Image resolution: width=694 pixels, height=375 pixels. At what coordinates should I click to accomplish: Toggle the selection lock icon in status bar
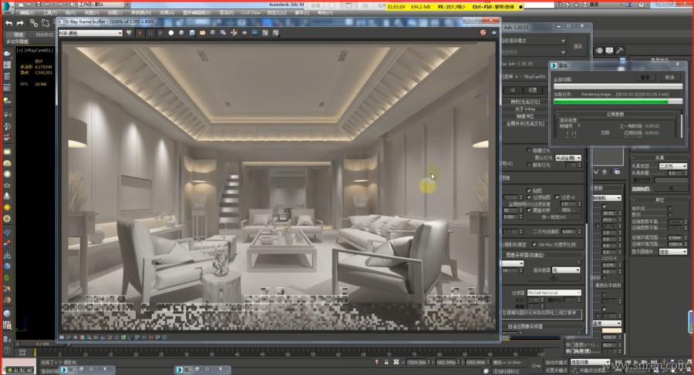386,362
